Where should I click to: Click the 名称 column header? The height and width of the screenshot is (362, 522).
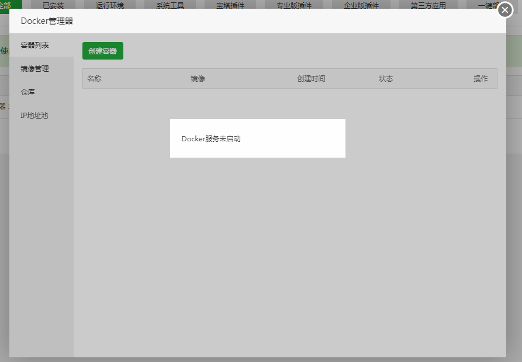tap(94, 79)
